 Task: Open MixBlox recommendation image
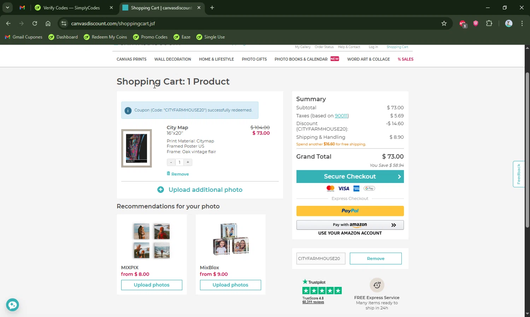click(230, 239)
